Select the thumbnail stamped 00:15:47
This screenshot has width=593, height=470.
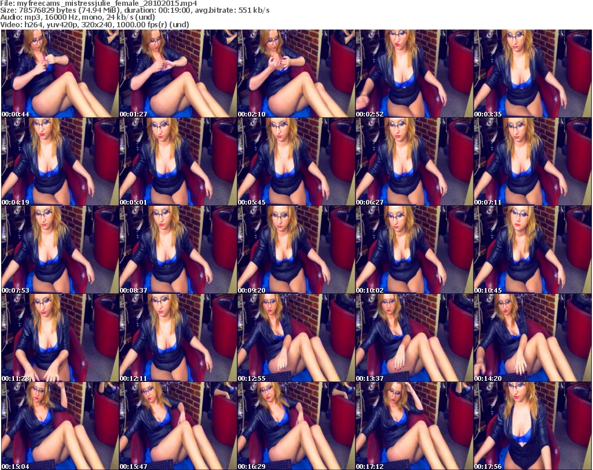pos(178,426)
